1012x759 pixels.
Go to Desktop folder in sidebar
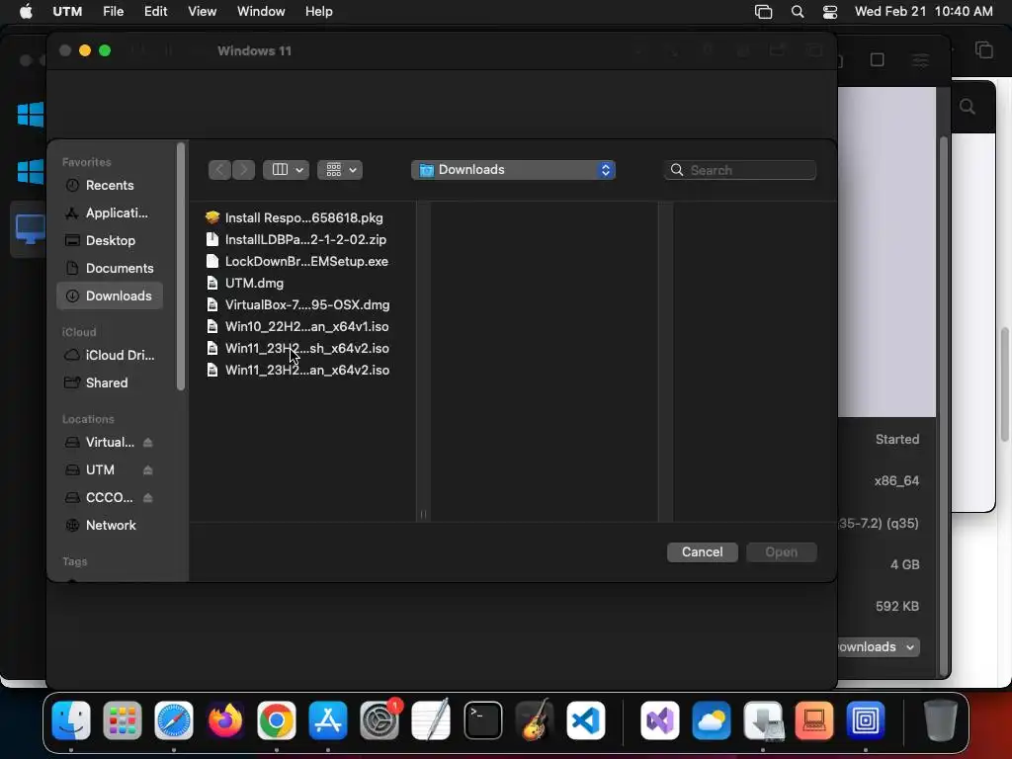pos(109,241)
